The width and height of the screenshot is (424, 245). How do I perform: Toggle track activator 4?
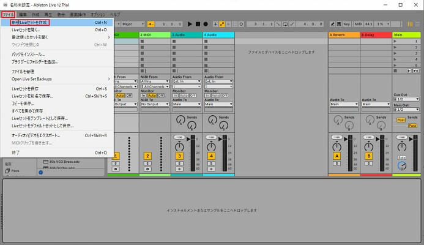coord(211,156)
